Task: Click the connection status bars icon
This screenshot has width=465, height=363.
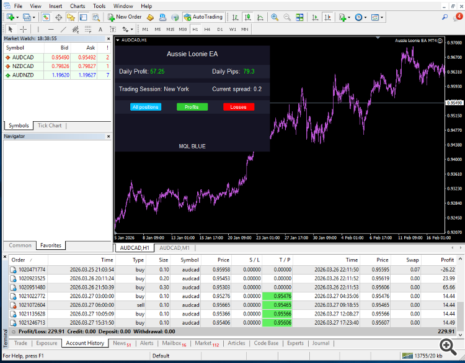Action: (x=407, y=356)
